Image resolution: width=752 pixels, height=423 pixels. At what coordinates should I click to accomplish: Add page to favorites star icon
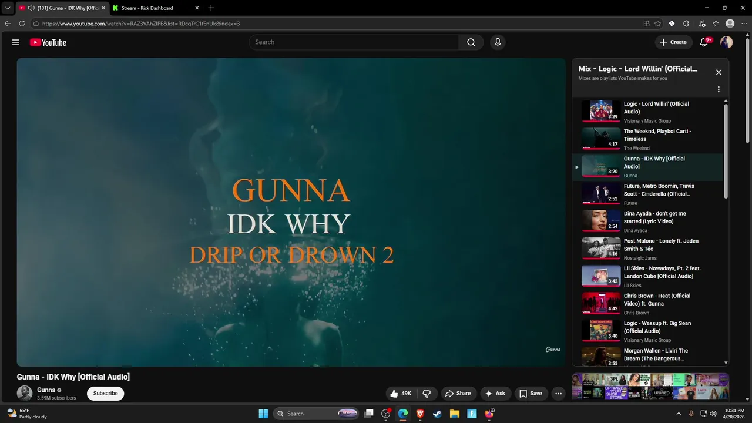[657, 23]
